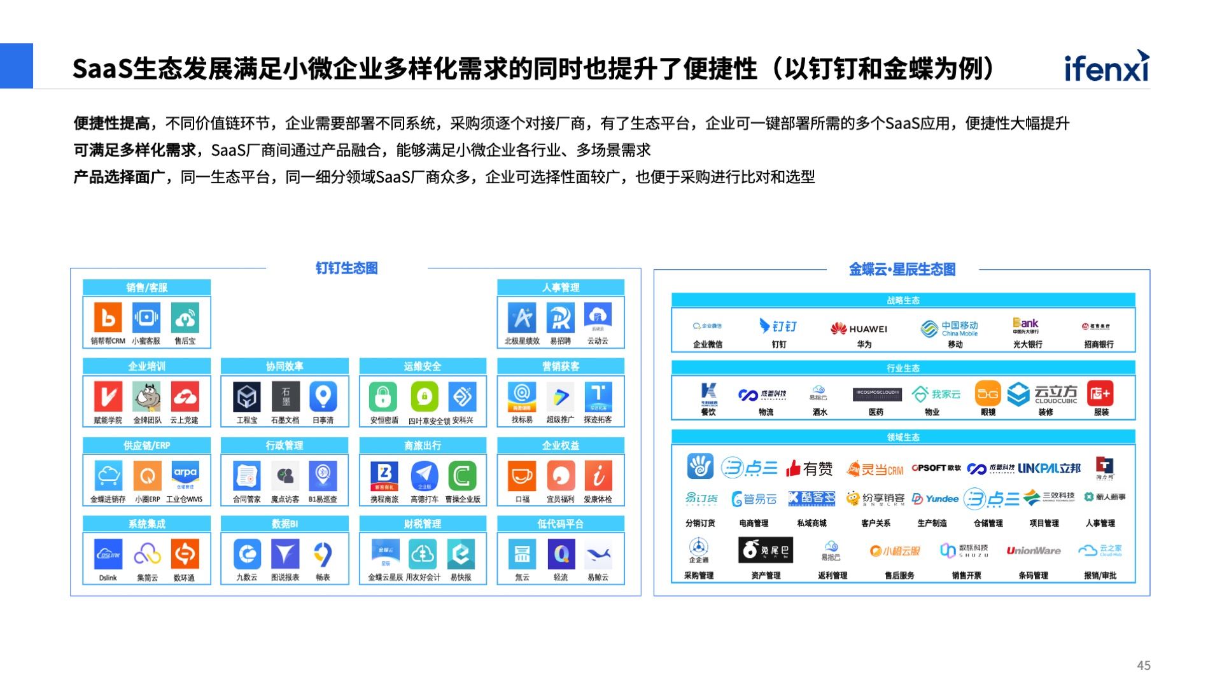1222x696 pixels.
Task: Click the 低代码平台 category header
Action: point(561,524)
